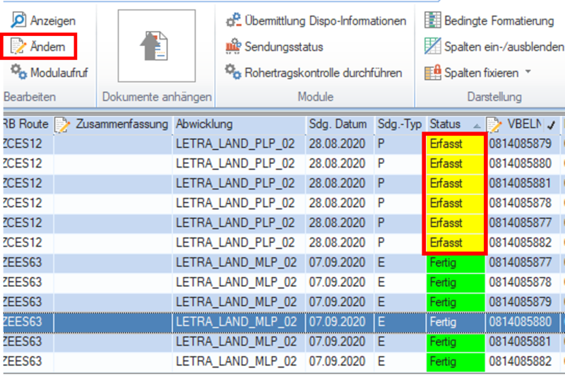Screen dimensions: 565x376
Task: Sort by the Sdg. Datum column header
Action: point(338,124)
